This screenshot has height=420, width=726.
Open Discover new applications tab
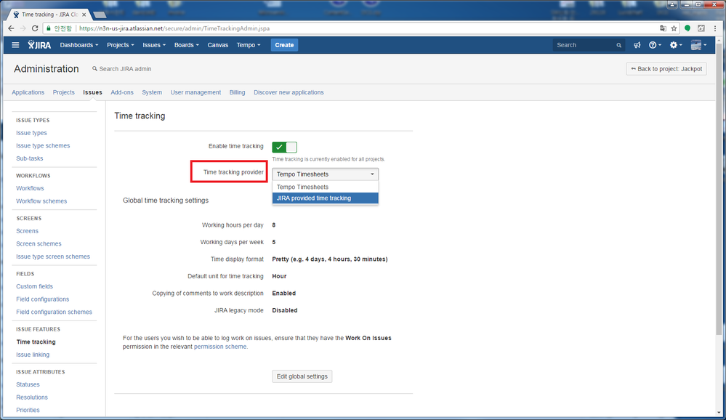pos(289,92)
